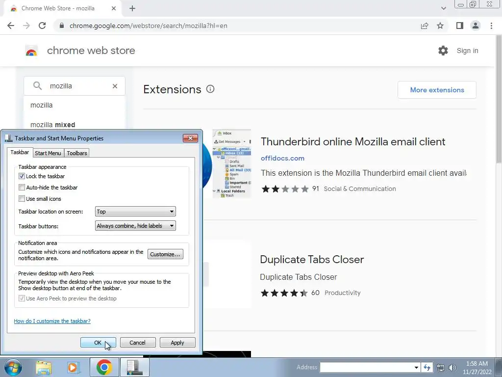Launch Windows Media Player from taskbar

tap(74, 367)
